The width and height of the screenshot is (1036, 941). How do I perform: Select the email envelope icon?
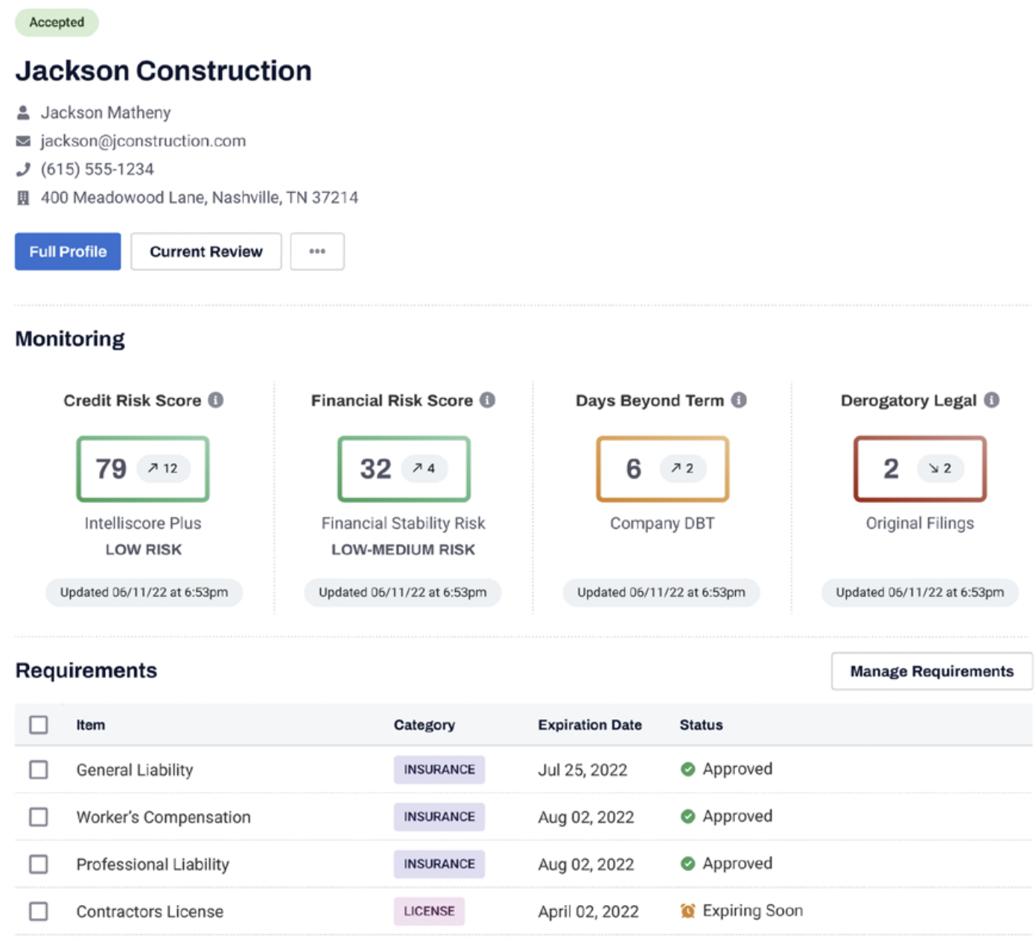click(23, 141)
